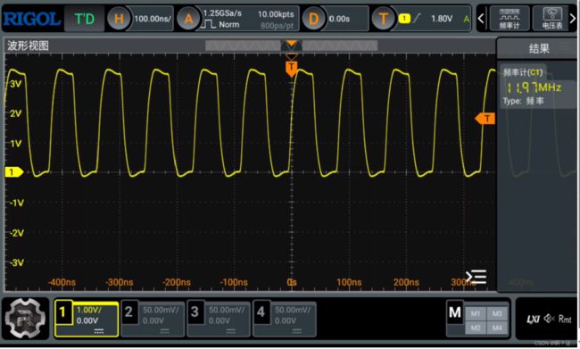Collapse results panel with menu arrow icon
This screenshot has width=580, height=349.
click(x=476, y=277)
